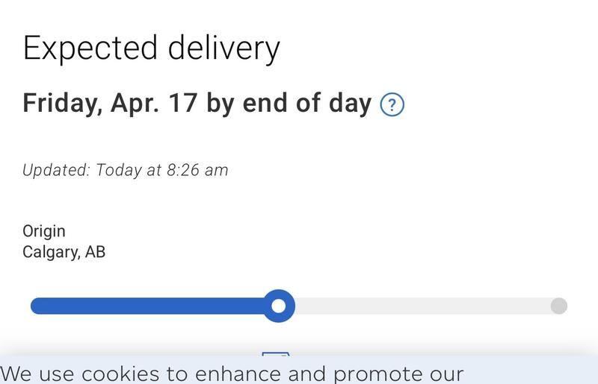The width and height of the screenshot is (598, 384).
Task: Click the word 'cookies' in the banner
Action: pos(120,372)
